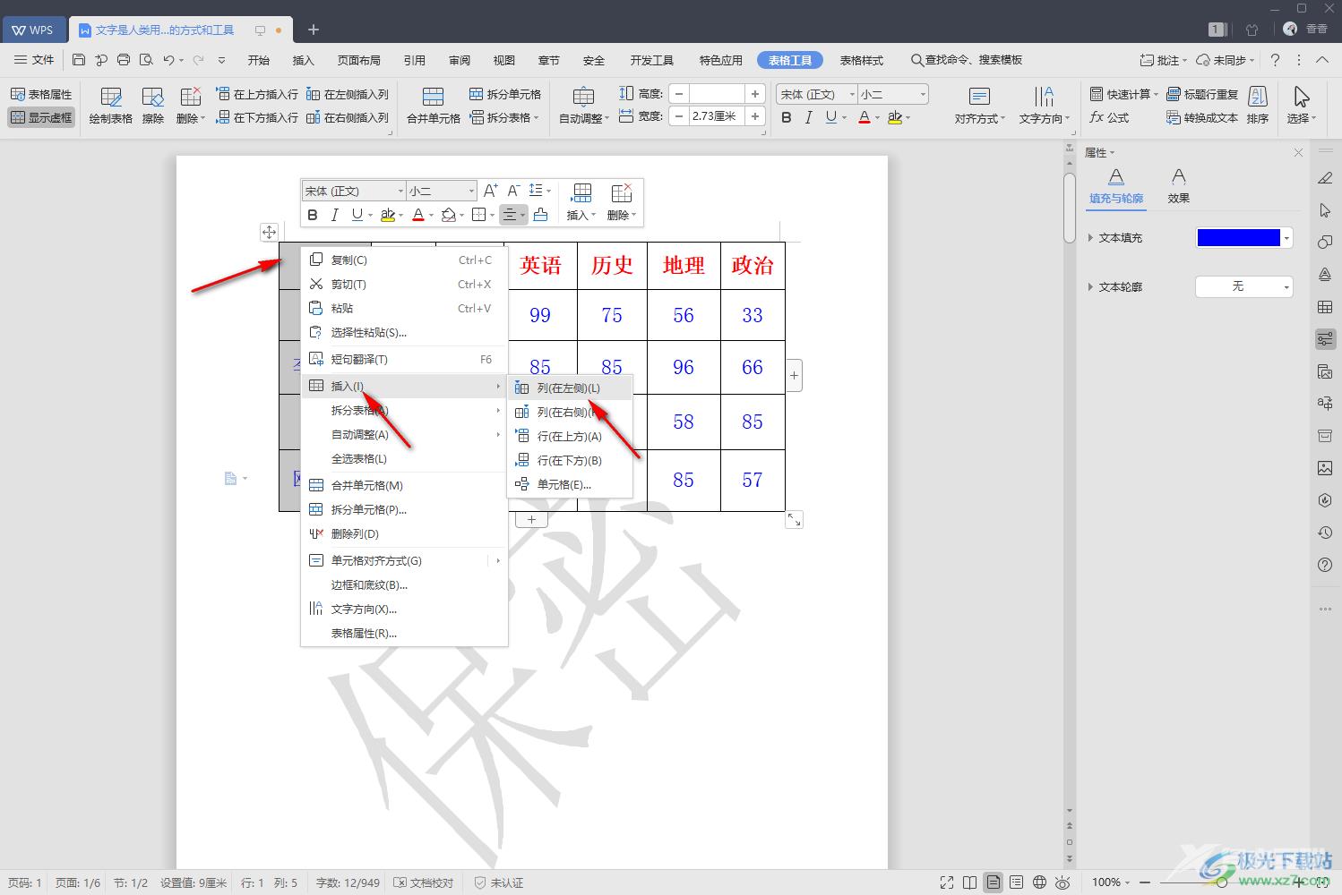
Task: Choose Insert Row Below (行(在下方)) in submenu
Action: click(570, 461)
